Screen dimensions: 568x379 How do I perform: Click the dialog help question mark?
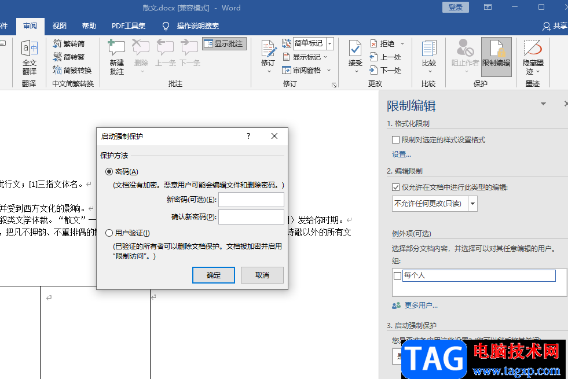click(248, 136)
